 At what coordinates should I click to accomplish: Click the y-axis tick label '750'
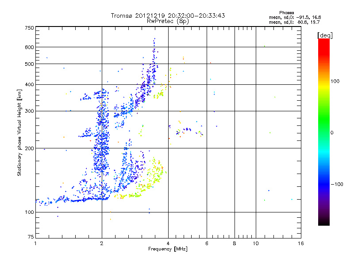(29, 28)
